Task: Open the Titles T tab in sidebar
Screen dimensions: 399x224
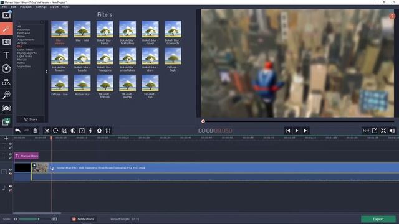Action: [6, 55]
